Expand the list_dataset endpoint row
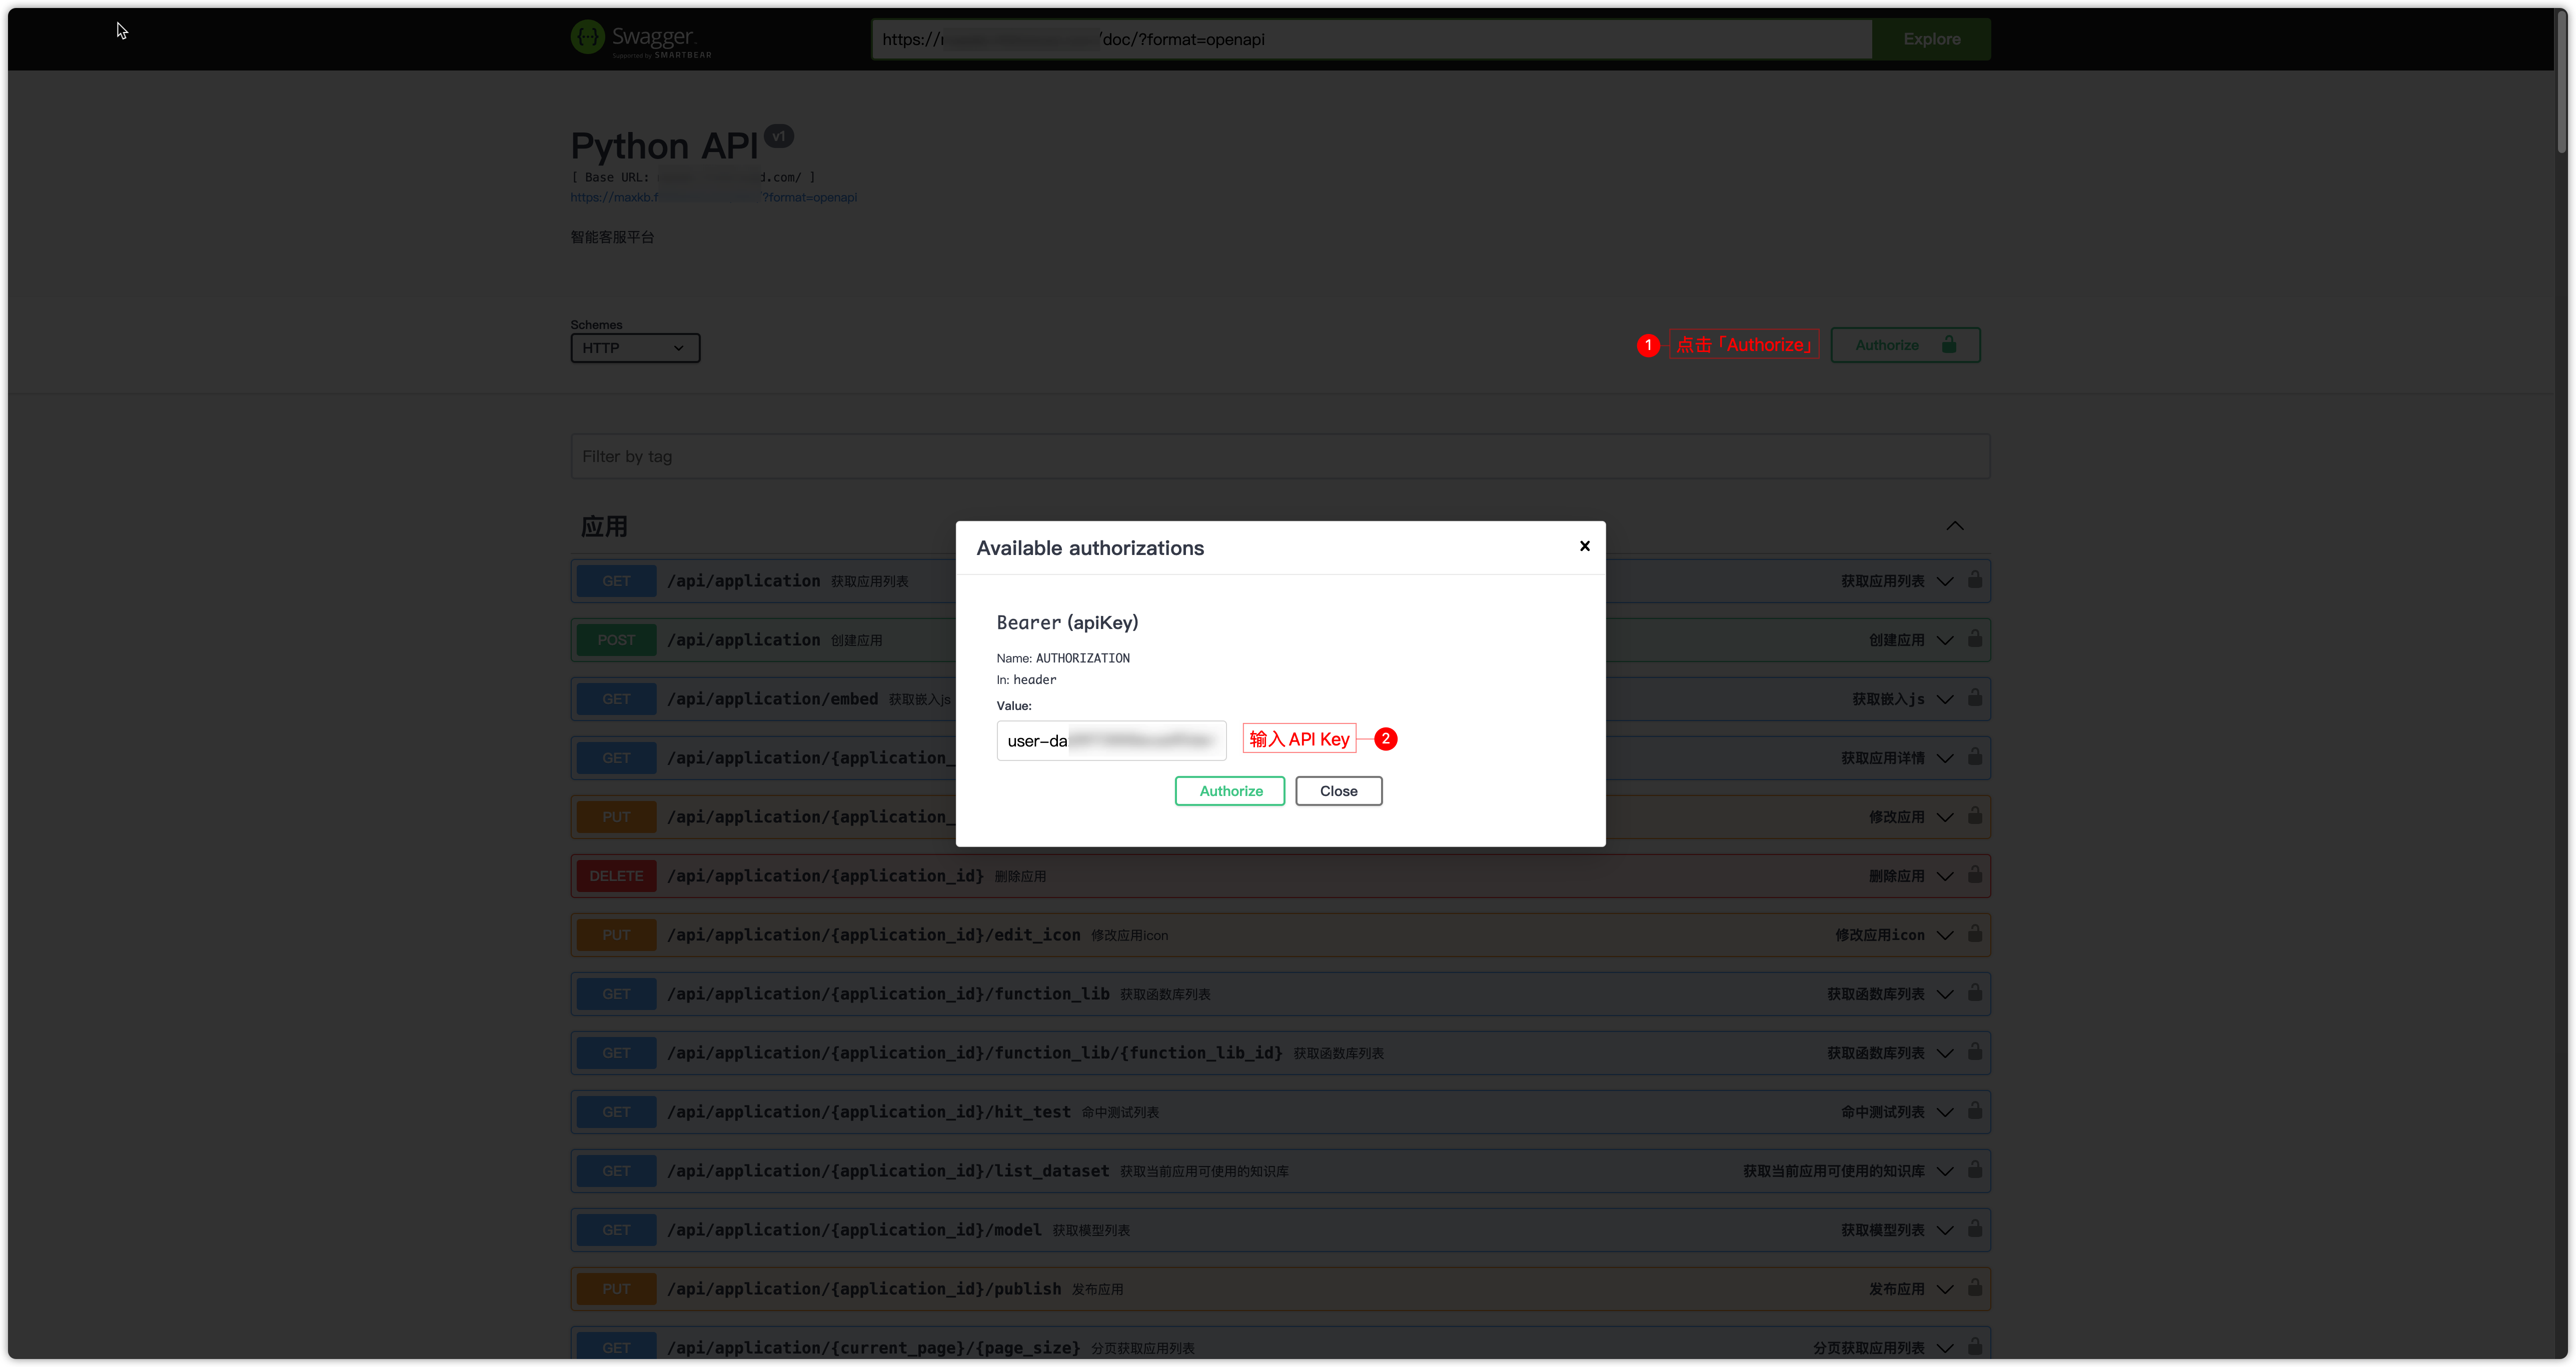Image resolution: width=2576 pixels, height=1367 pixels. click(1944, 1170)
